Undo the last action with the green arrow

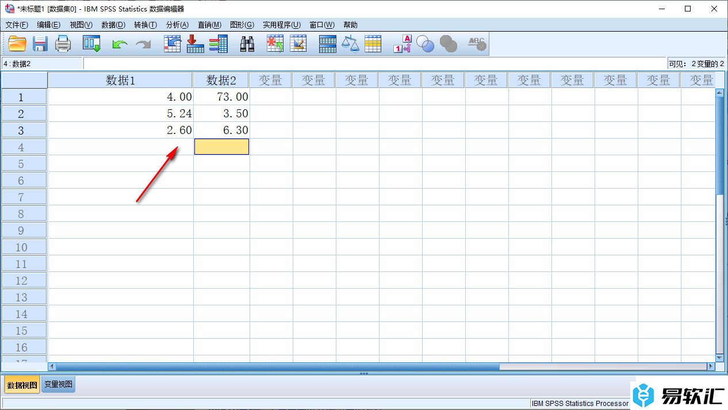point(120,44)
